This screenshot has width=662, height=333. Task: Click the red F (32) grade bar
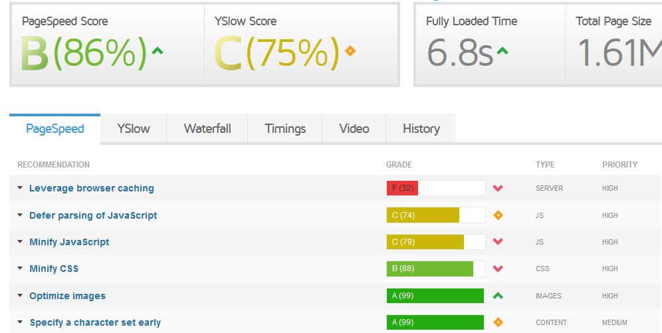click(403, 189)
